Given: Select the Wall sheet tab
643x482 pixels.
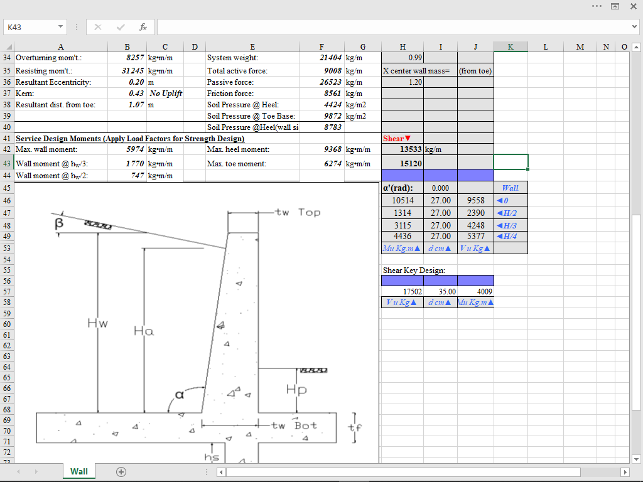Looking at the screenshot, I should point(78,471).
